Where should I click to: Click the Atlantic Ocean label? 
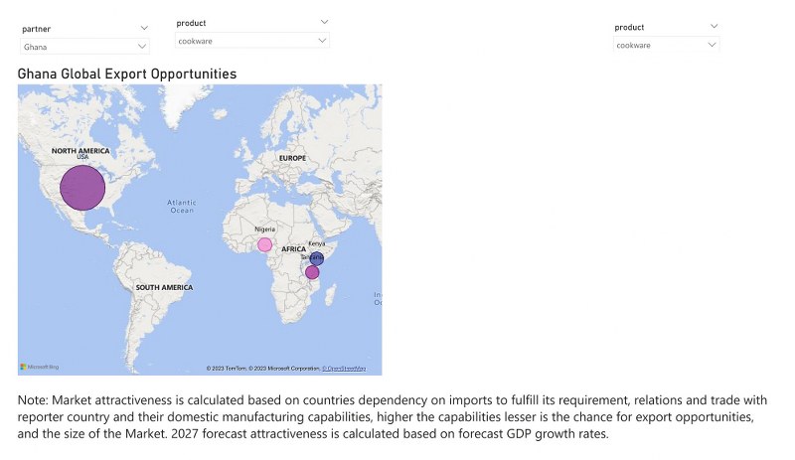181,206
